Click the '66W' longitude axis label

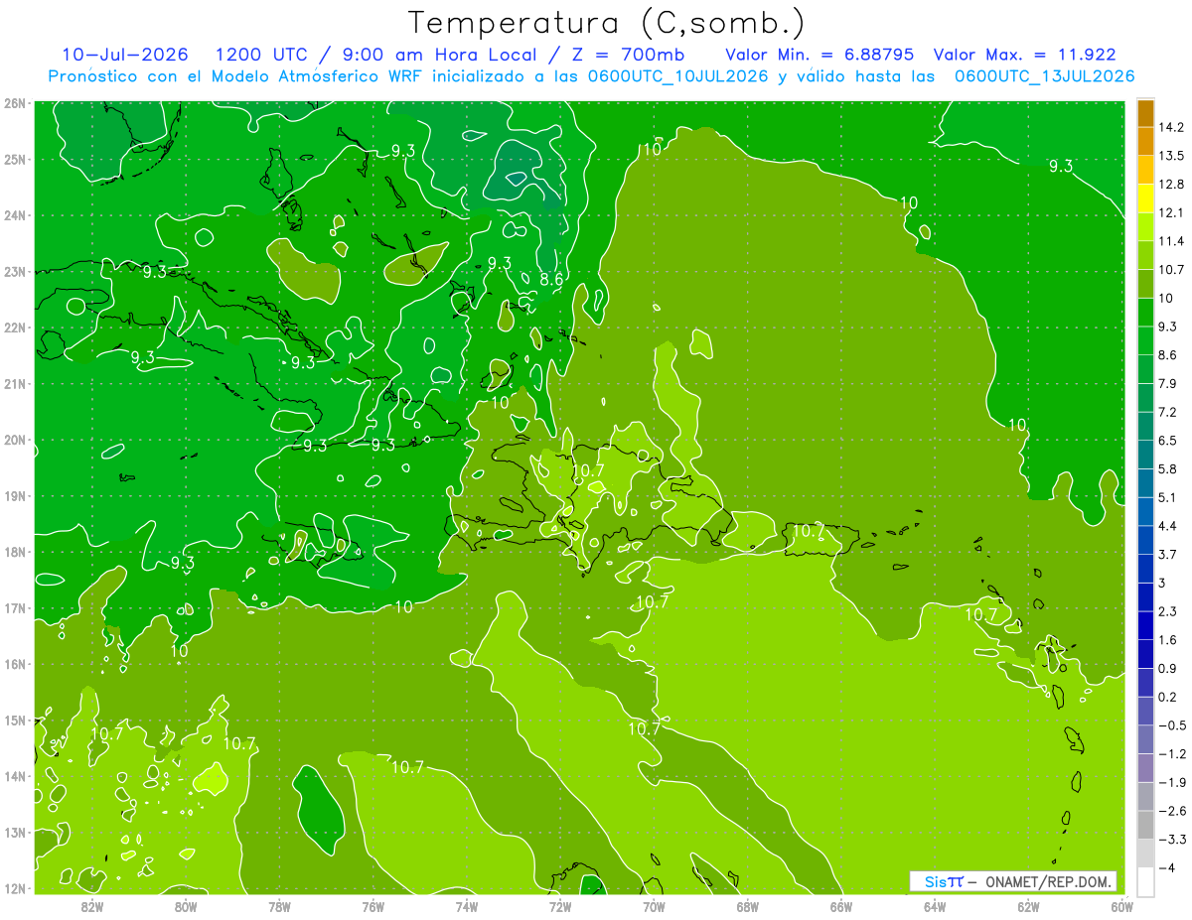[841, 906]
